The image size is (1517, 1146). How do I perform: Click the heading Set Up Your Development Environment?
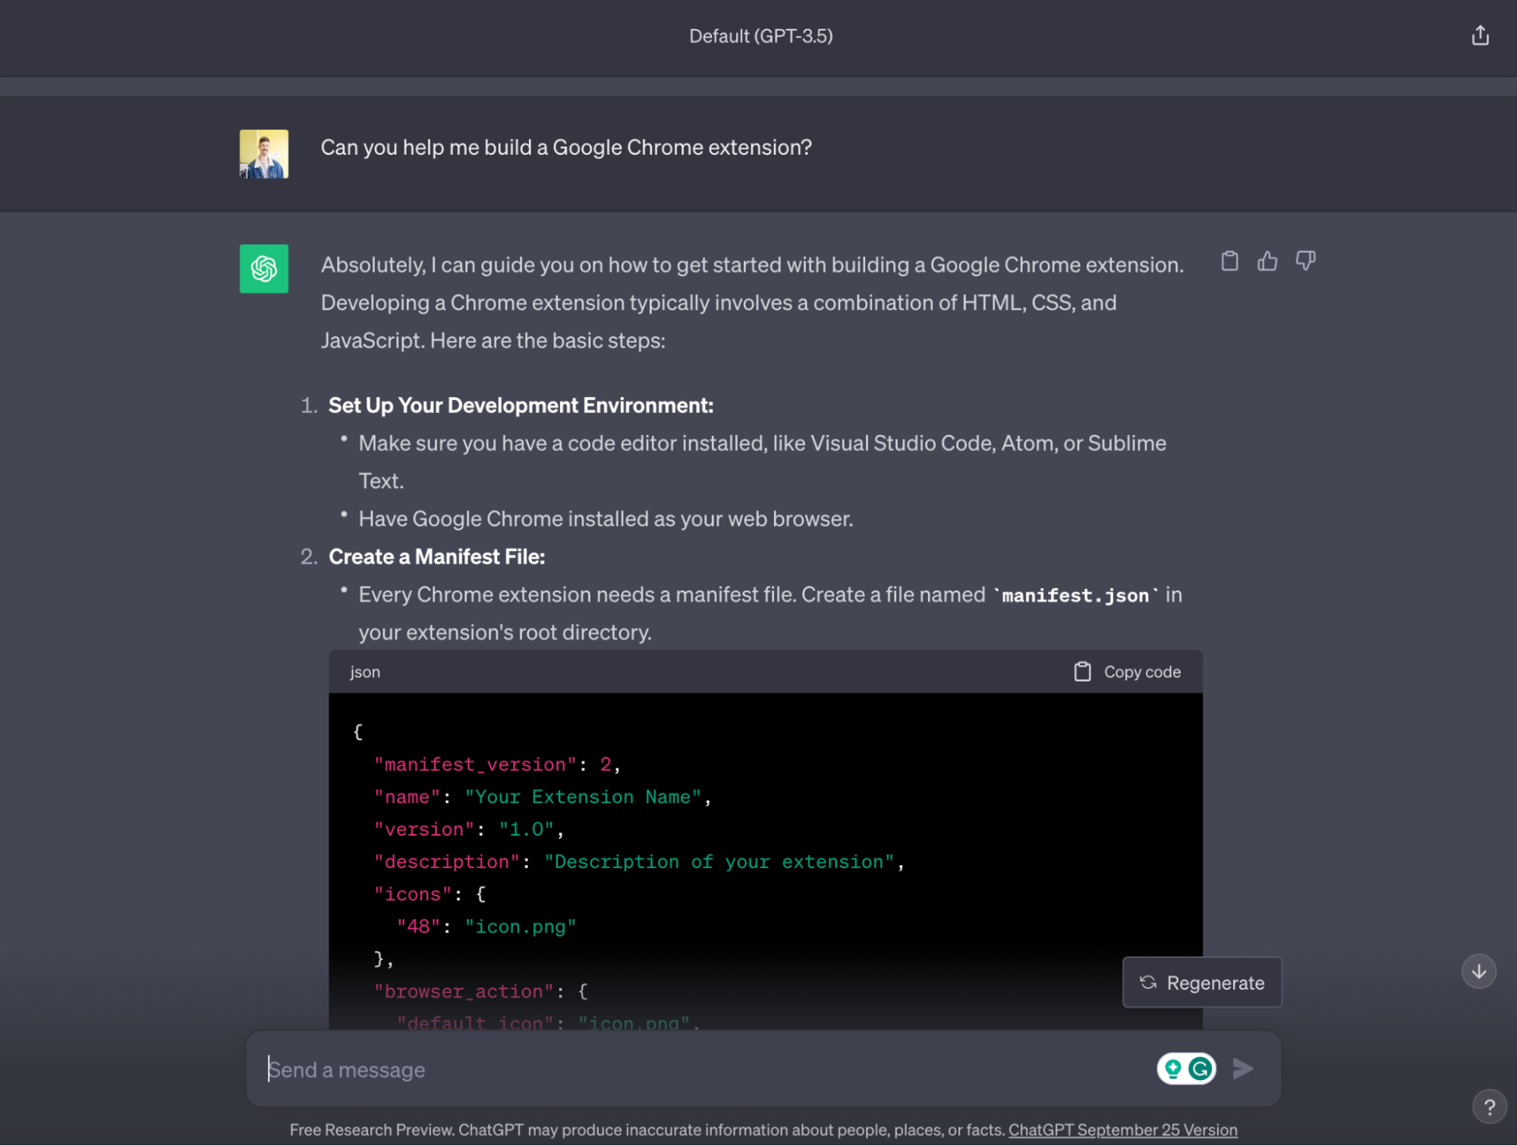[x=521, y=405]
